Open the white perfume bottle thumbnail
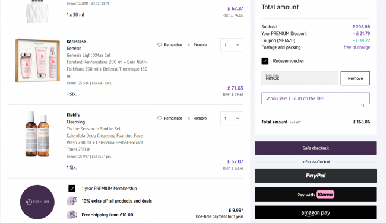Screen dimensions: 386x223 pyautogui.click(x=37, y=11)
